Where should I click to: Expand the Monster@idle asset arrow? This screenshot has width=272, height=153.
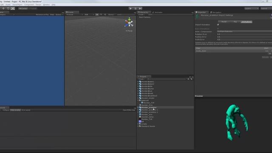138,86
